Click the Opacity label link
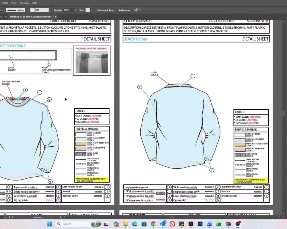This screenshot has height=229, width=287. [58, 10]
